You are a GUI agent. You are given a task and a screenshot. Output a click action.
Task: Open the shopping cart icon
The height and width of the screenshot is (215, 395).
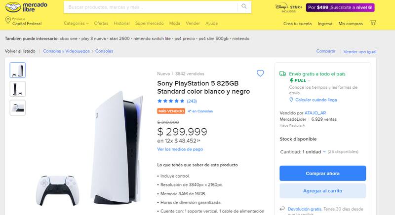[372, 23]
